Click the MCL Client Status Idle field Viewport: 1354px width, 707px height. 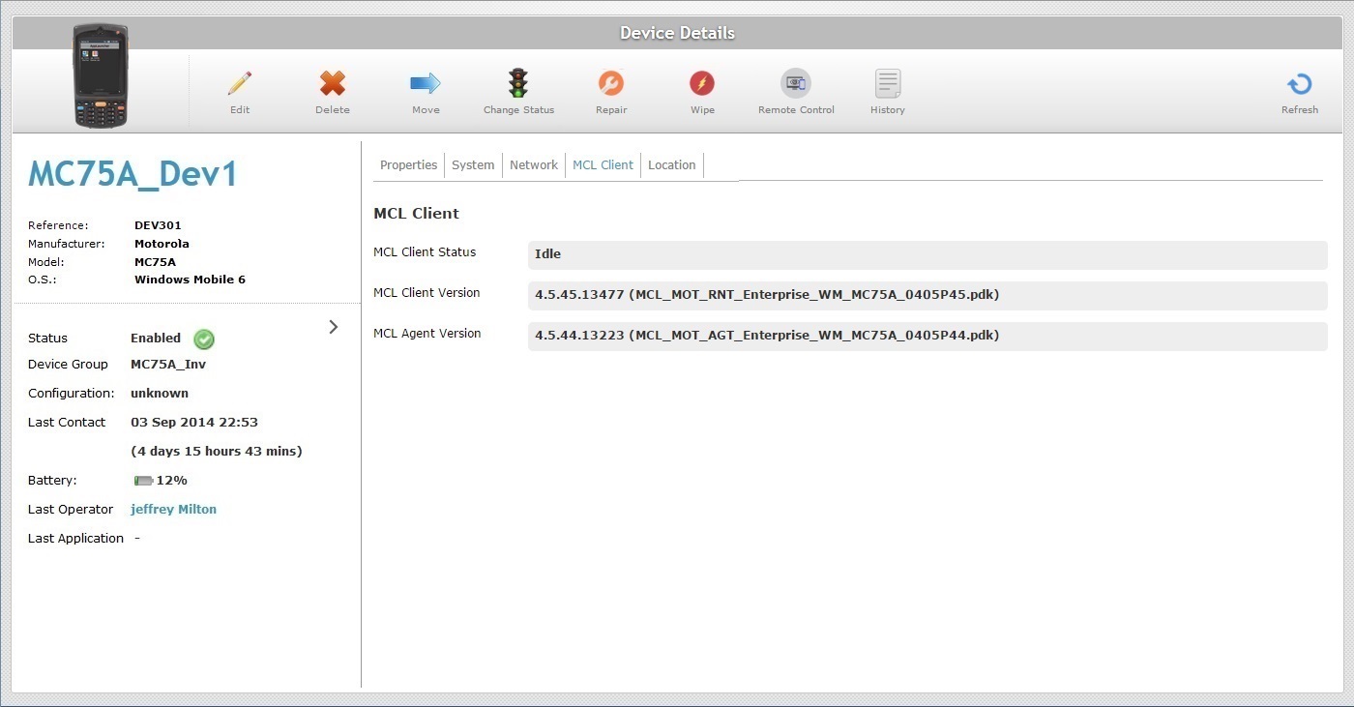pyautogui.click(x=927, y=254)
